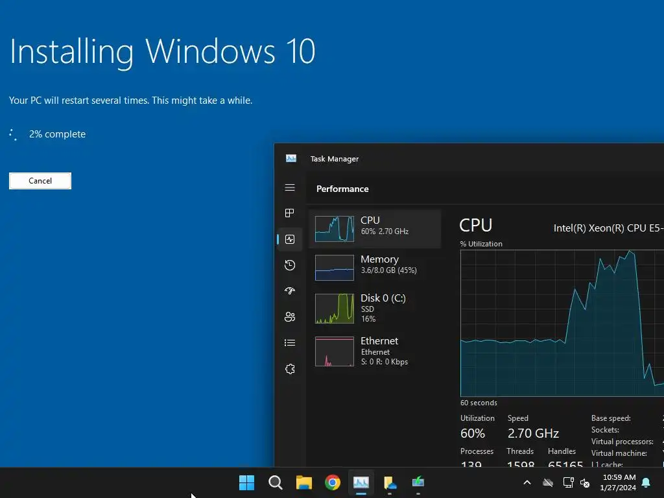The width and height of the screenshot is (664, 498).
Task: Click the OneDrive cloud tray icon
Action: (548, 482)
